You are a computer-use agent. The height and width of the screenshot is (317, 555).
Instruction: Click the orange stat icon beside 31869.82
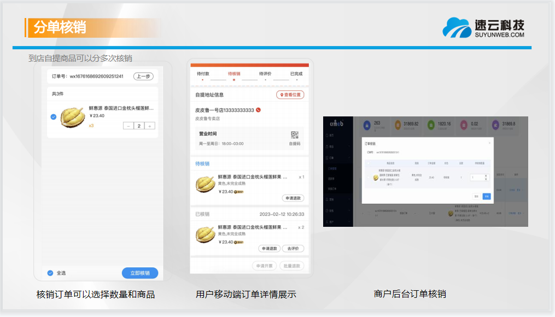coord(398,125)
